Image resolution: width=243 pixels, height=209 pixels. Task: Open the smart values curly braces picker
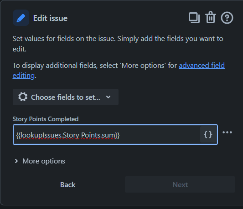pyautogui.click(x=208, y=134)
